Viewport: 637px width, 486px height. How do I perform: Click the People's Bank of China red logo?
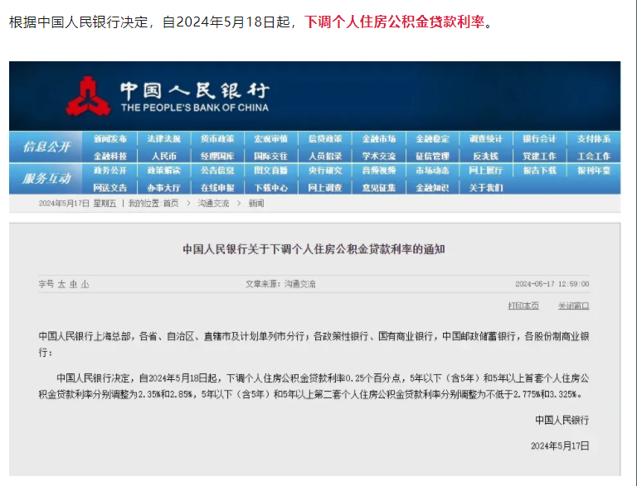tap(88, 96)
